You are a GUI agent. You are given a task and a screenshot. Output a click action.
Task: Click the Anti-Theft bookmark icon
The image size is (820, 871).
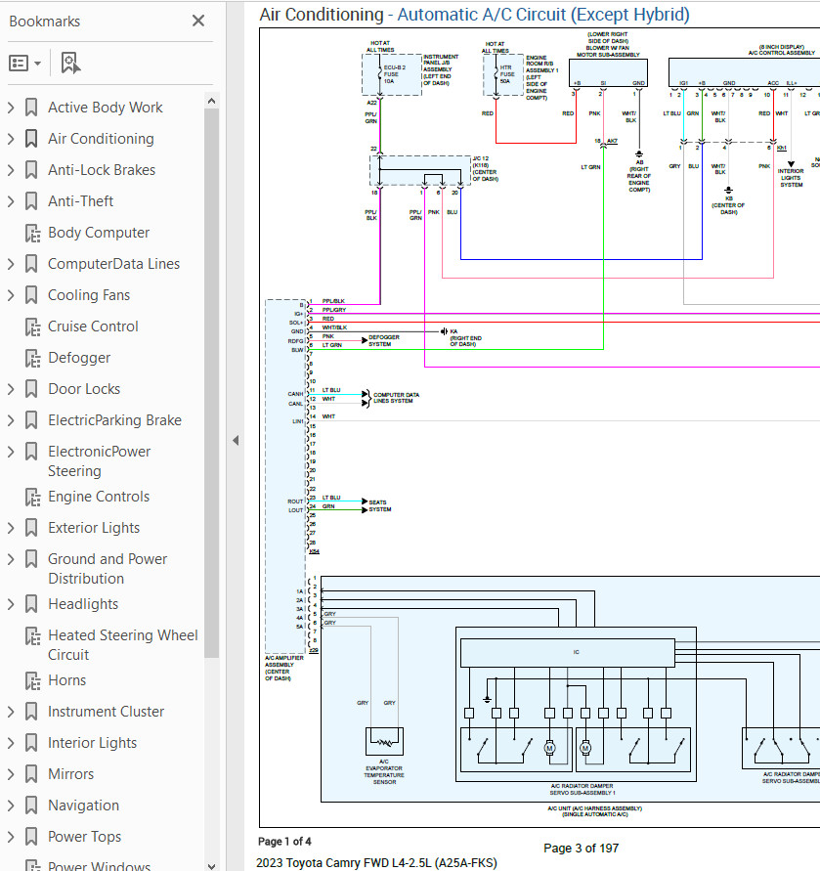tap(31, 201)
